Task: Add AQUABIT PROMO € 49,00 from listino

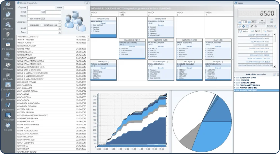Action: 255,38
